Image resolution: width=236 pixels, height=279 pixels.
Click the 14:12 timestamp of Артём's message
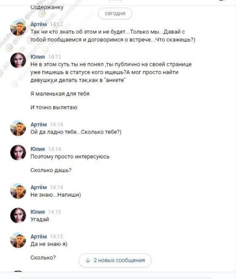click(56, 25)
